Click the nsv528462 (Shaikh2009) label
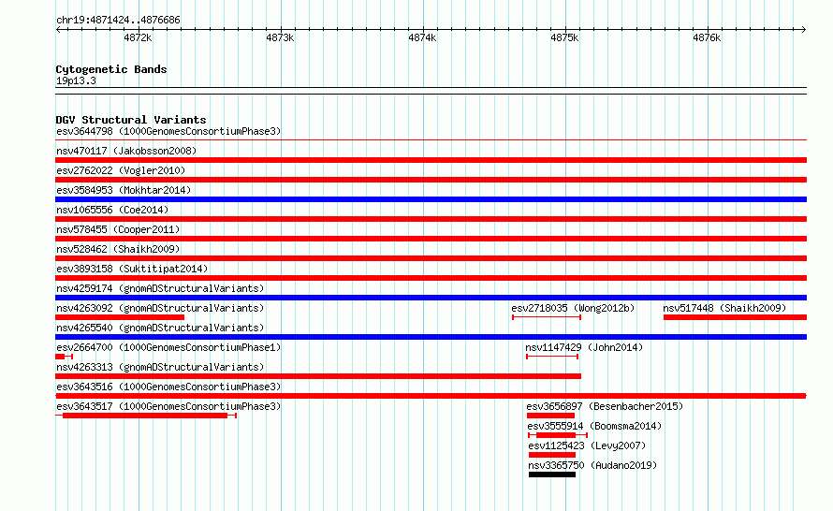 [x=118, y=249]
